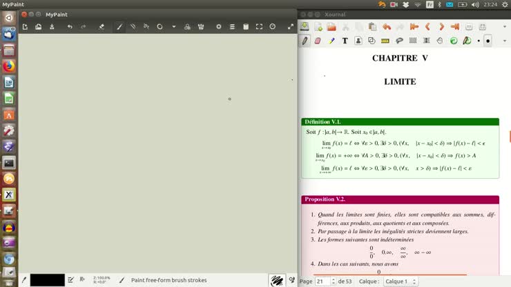Activate the Ruler tool in Xournal
The width and height of the screenshot is (511, 287).
click(x=385, y=41)
